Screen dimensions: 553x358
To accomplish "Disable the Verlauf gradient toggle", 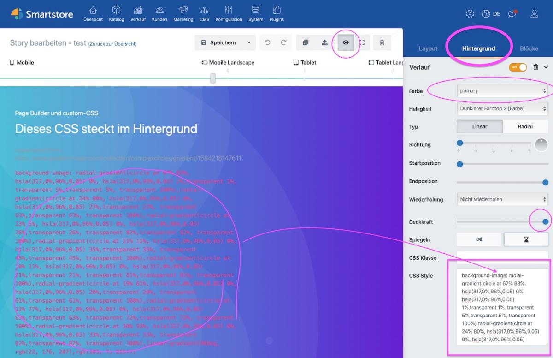I will [518, 67].
